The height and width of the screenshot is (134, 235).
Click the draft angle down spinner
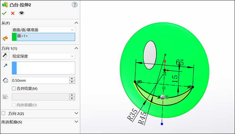(x=72, y=98)
